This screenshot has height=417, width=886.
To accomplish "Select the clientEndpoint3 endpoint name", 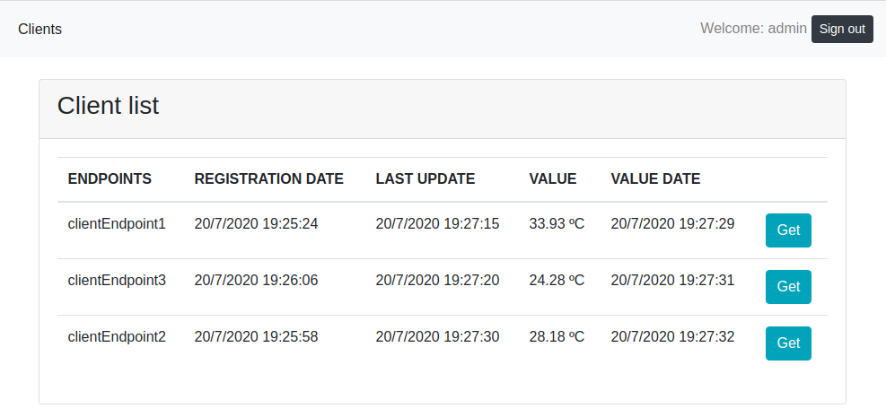I will point(117,280).
